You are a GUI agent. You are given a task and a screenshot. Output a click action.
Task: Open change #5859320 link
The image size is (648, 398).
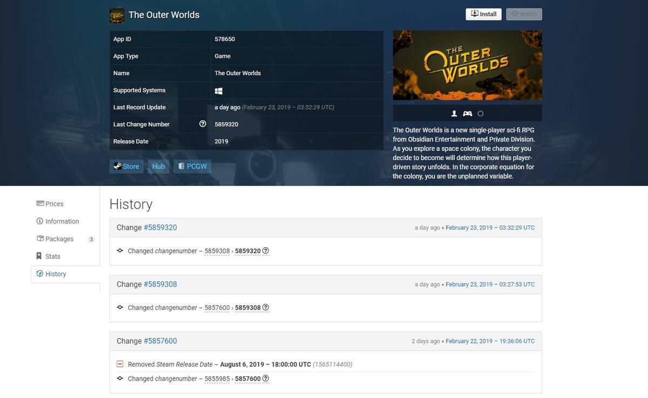(160, 228)
